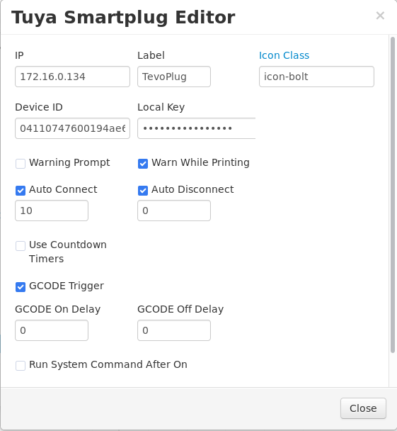The width and height of the screenshot is (397, 431).
Task: Click the GCODE On Delay label
Action: 57,309
